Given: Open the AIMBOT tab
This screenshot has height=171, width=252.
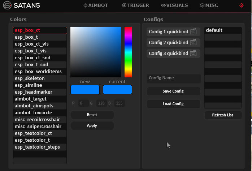Looking at the screenshot, I should (x=95, y=5).
